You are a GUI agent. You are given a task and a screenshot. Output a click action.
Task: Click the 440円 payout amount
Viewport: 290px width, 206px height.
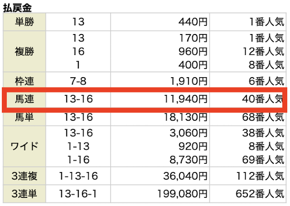193,21
